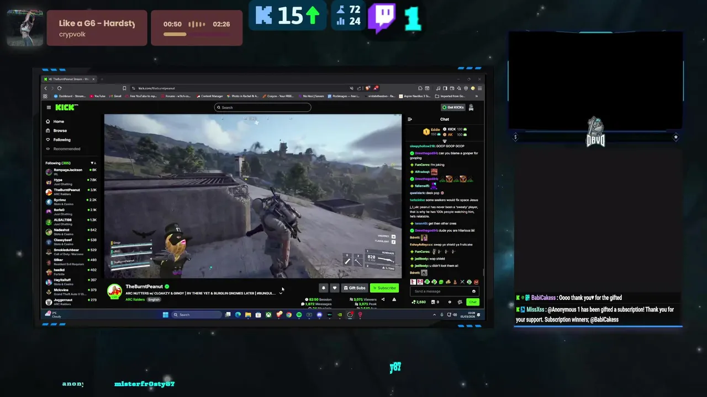
Task: Open Hype channel in Following list
Action: [71, 181]
